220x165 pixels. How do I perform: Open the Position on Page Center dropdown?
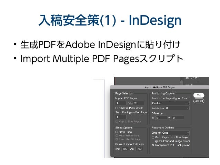click(x=170, y=103)
